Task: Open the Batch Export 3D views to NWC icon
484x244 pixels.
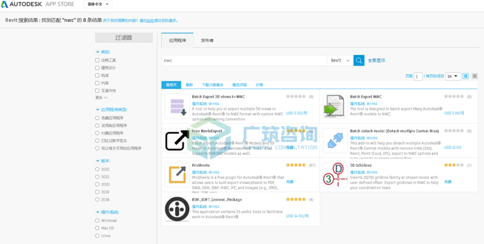Action: pos(177,106)
